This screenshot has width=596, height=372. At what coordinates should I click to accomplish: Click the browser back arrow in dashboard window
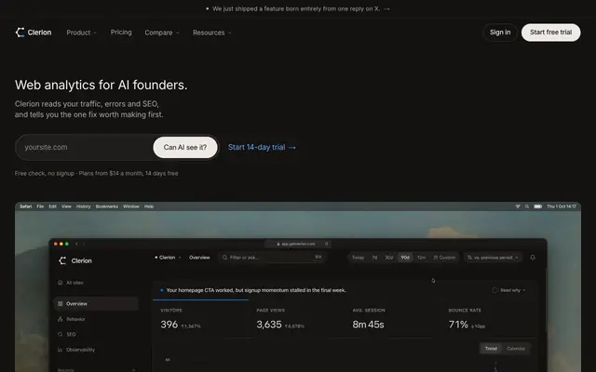click(x=76, y=244)
